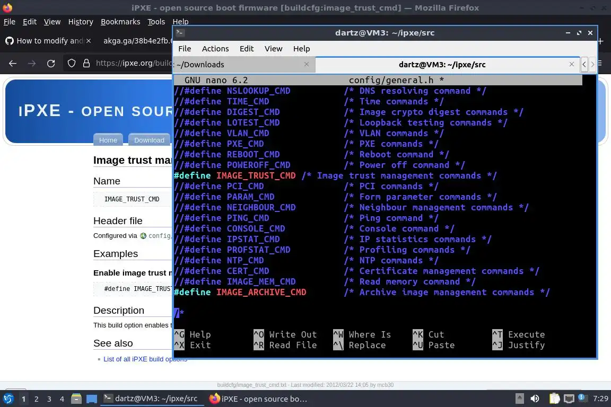
Task: Click the taskbar clock showing 7:29
Action: [600, 399]
